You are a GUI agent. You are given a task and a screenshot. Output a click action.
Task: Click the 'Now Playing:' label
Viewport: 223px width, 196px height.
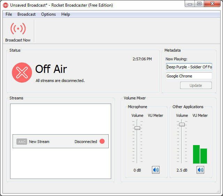176,59
